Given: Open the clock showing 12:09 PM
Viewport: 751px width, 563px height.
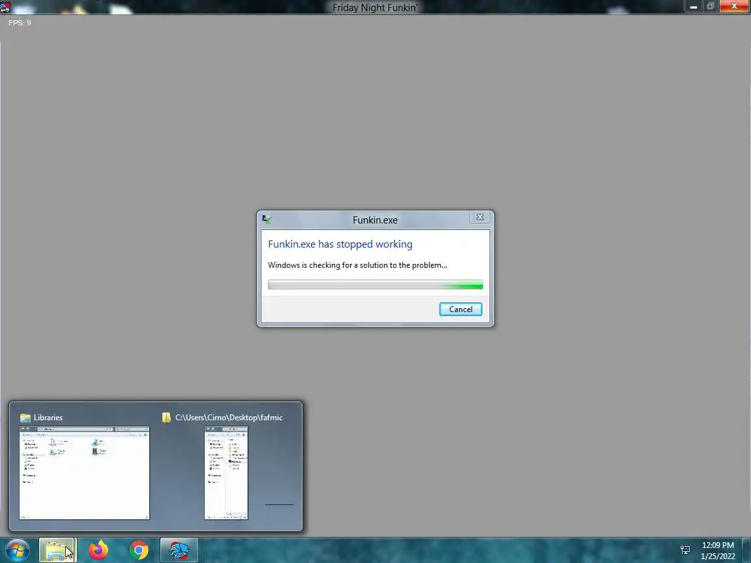Looking at the screenshot, I should pyautogui.click(x=718, y=551).
